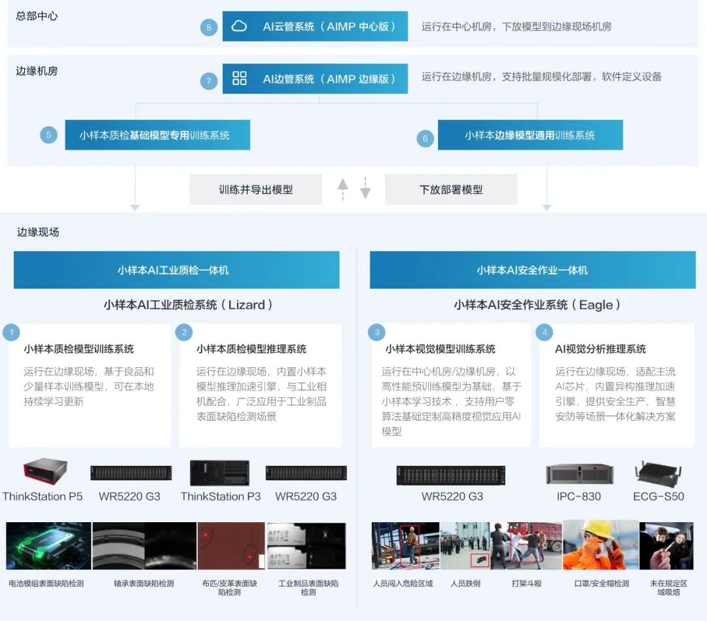Click the ThinkStation P3 label

[x=221, y=497]
